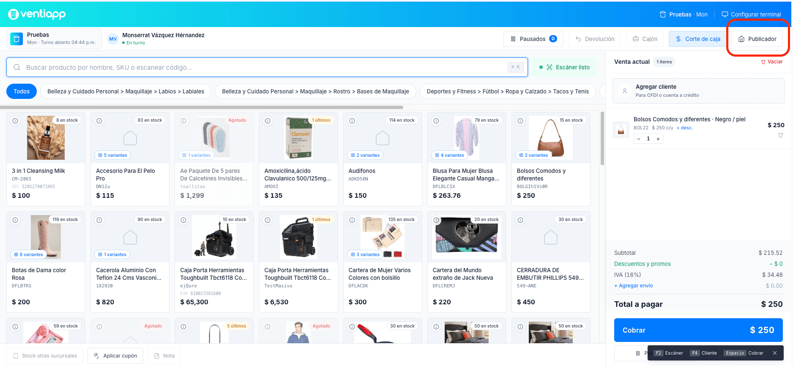This screenshot has width=793, height=366.
Task: Click Aplicar cupón button
Action: pos(115,356)
